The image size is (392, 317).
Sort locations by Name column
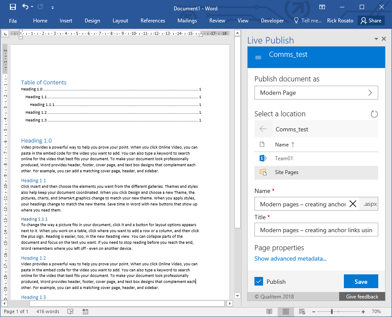pos(285,145)
